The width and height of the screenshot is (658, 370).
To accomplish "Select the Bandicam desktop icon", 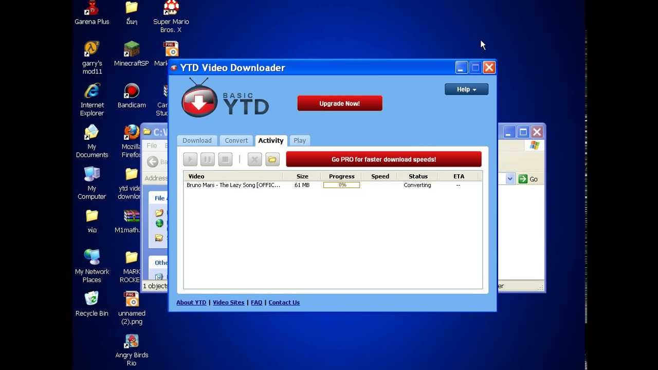I will point(132,96).
